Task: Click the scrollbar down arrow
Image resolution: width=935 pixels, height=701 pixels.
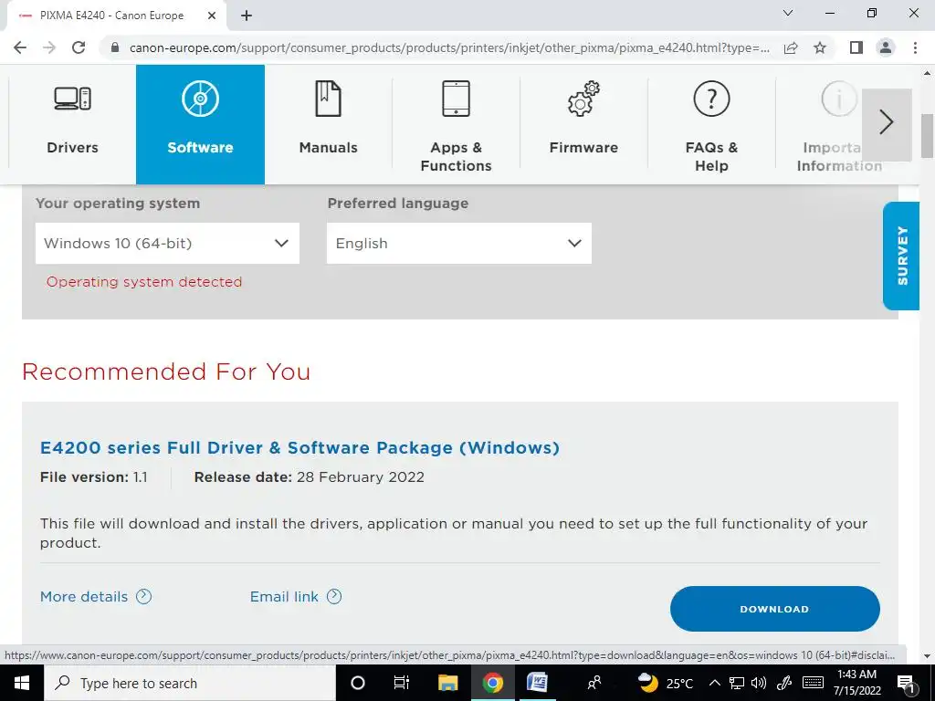Action: (x=928, y=656)
